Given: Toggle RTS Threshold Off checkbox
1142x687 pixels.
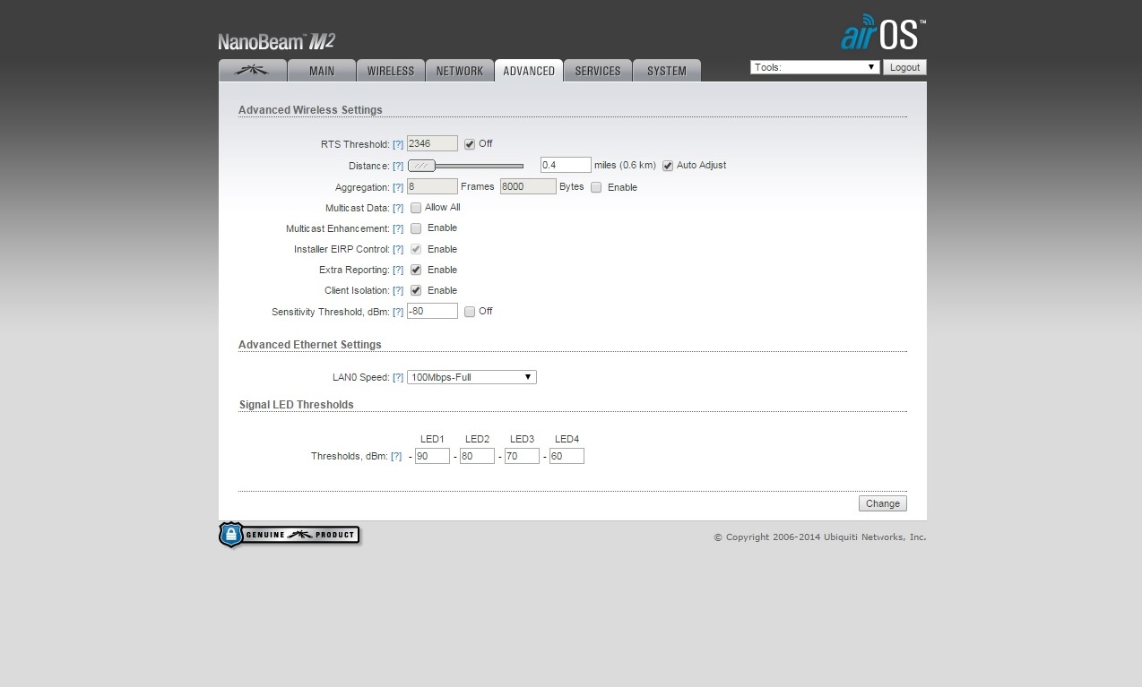Looking at the screenshot, I should tap(470, 144).
